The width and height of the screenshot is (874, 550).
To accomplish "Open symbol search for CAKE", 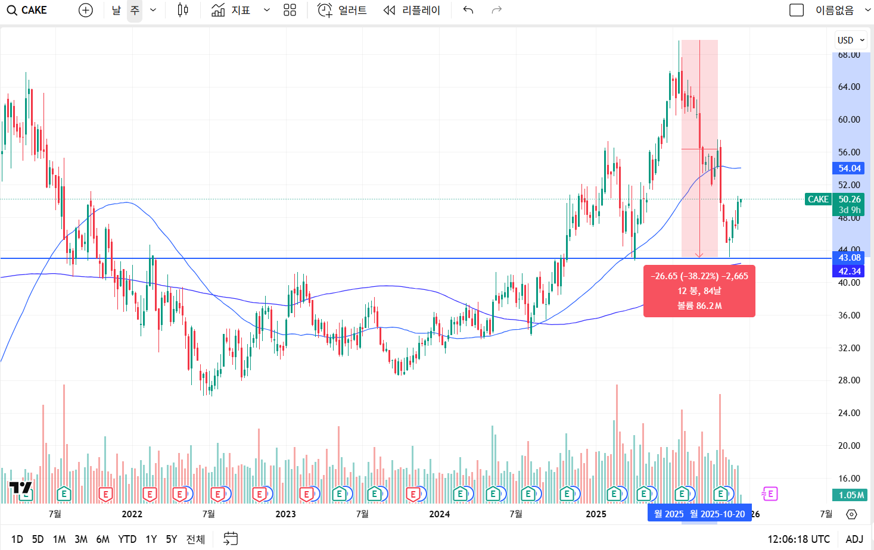I will [27, 10].
